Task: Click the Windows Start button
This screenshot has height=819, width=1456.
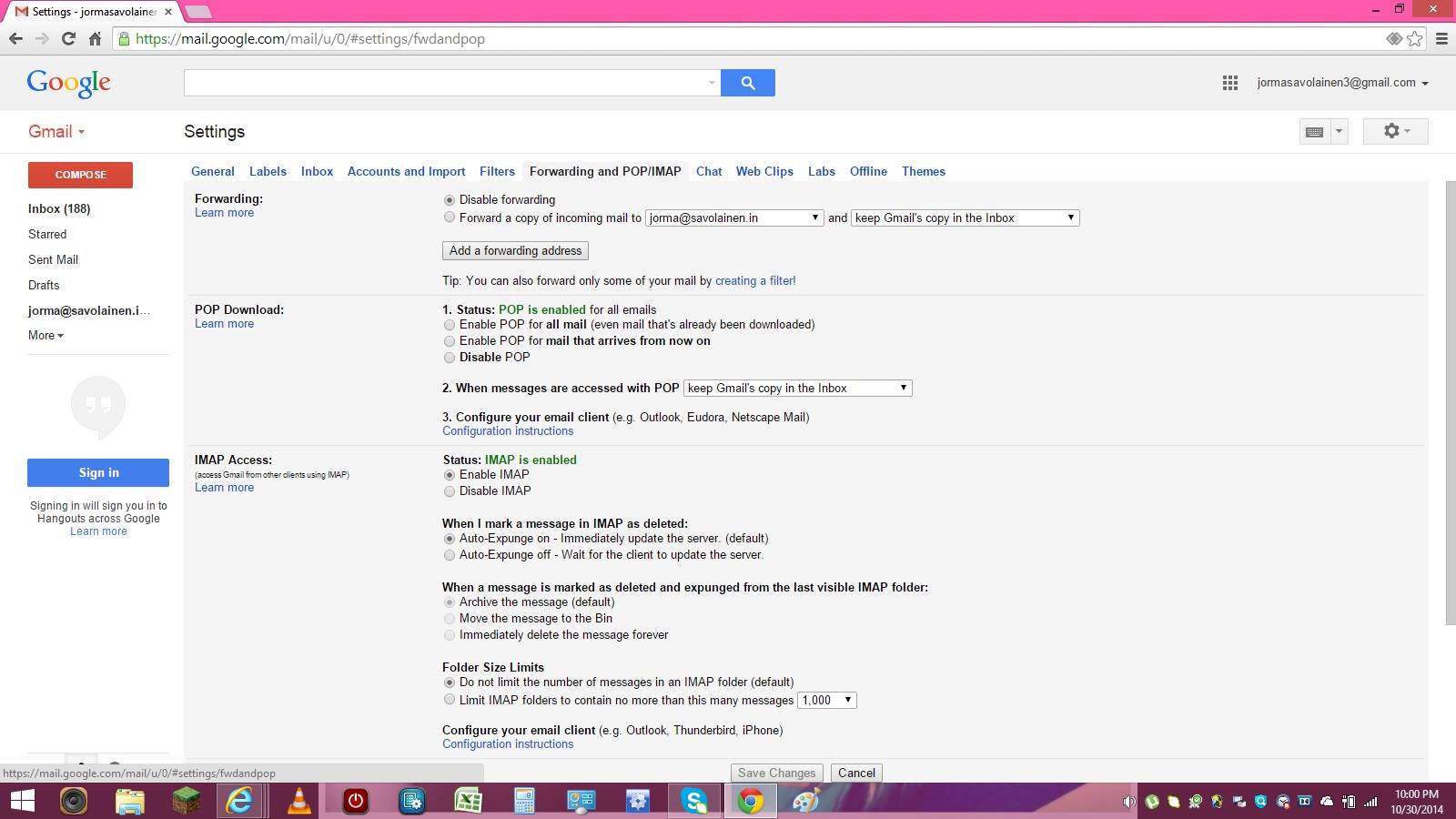Action: (x=22, y=801)
